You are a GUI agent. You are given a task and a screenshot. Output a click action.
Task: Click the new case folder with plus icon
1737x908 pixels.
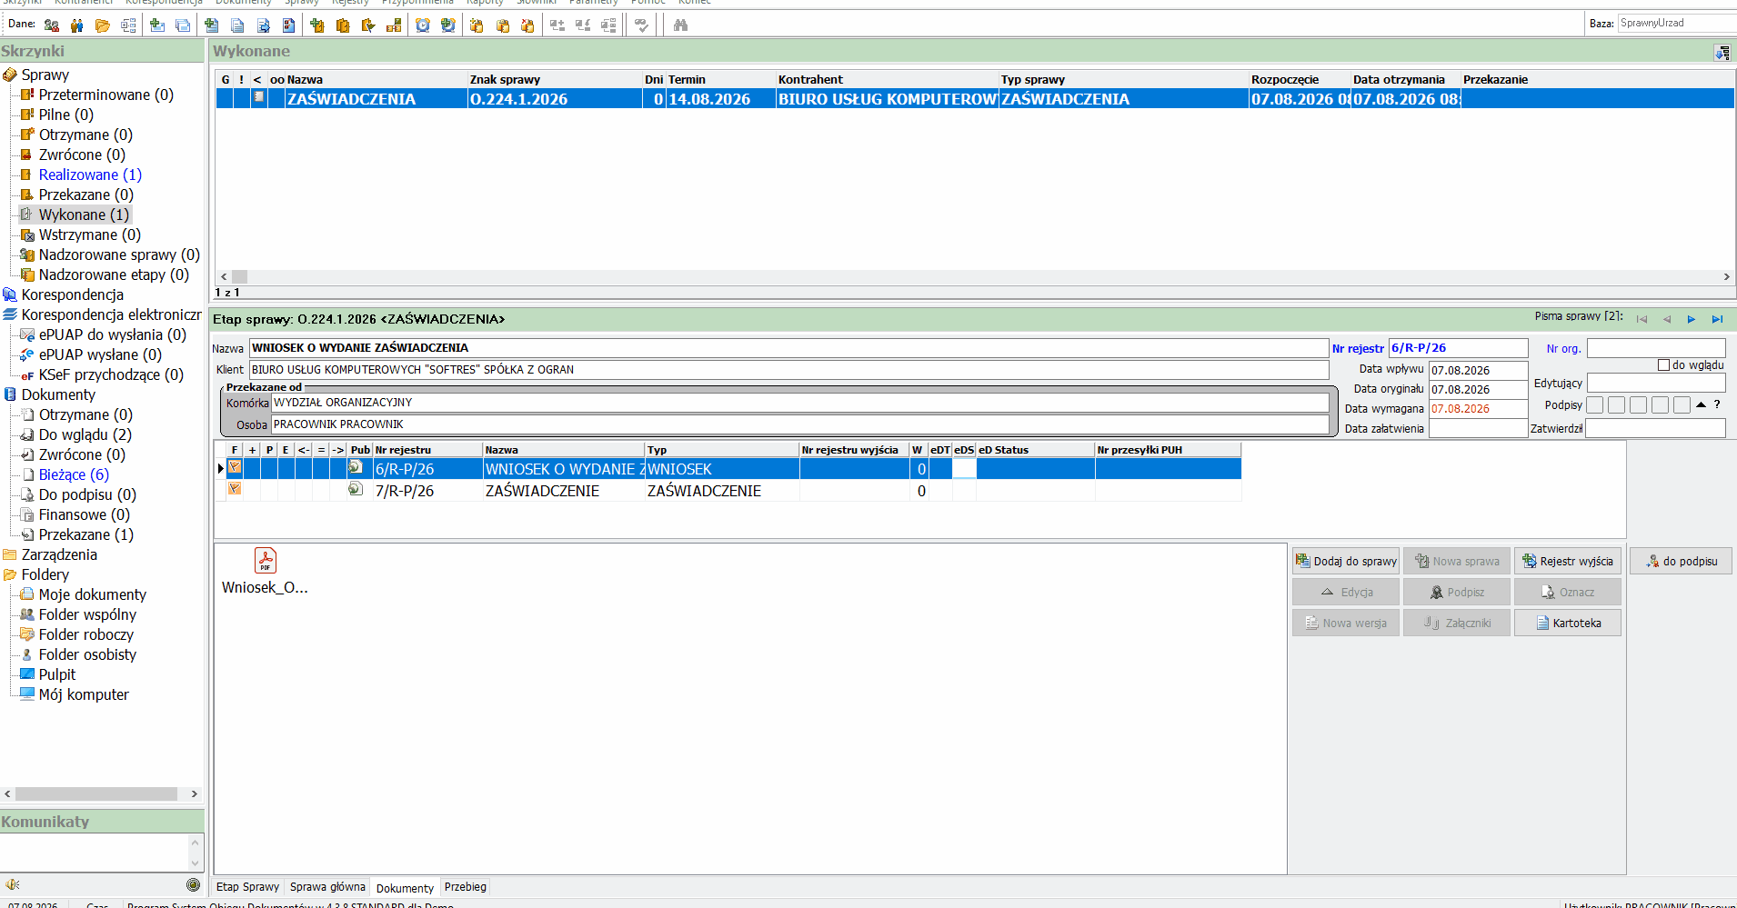point(317,25)
